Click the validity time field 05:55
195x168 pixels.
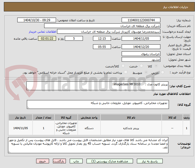(x=102, y=47)
